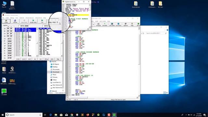This screenshot has height=117, width=208.
Task: Click the step back button
Action: coord(24,21)
